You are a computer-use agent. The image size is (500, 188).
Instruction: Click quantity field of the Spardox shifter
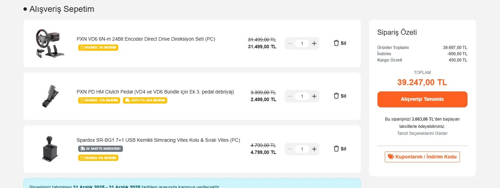tap(302, 149)
